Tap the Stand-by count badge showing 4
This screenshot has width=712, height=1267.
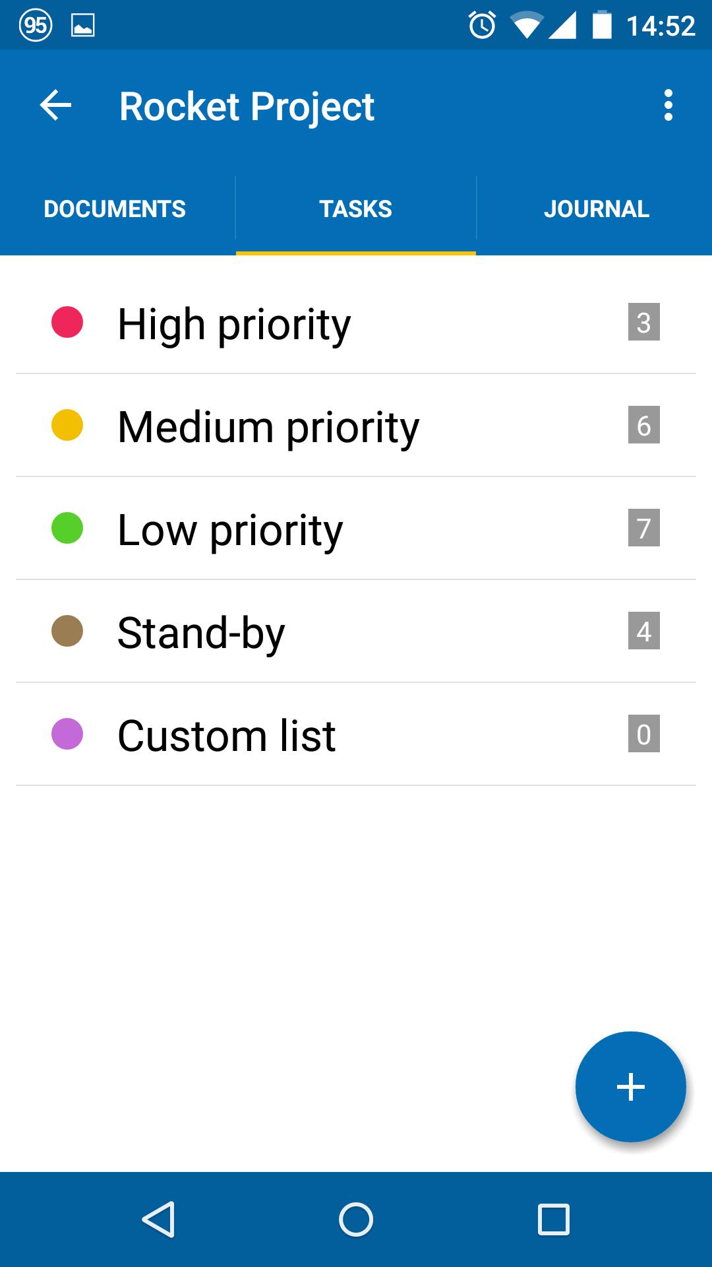(644, 631)
